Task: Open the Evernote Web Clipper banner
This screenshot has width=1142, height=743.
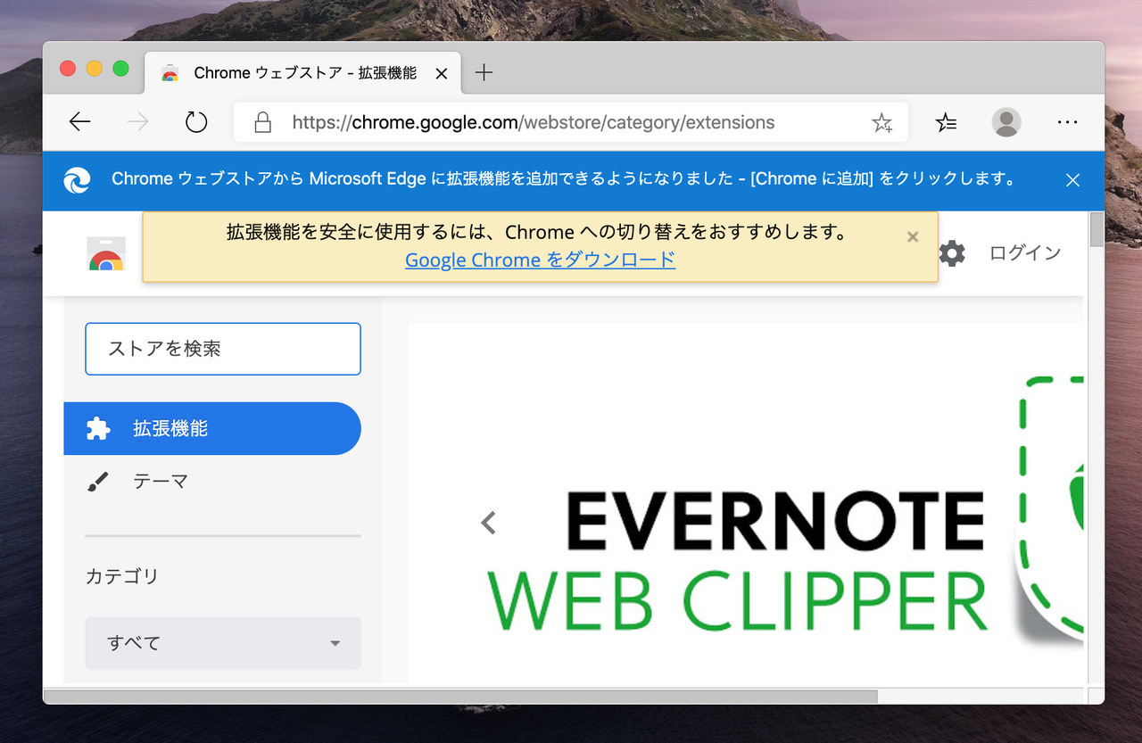Action: coord(746,502)
